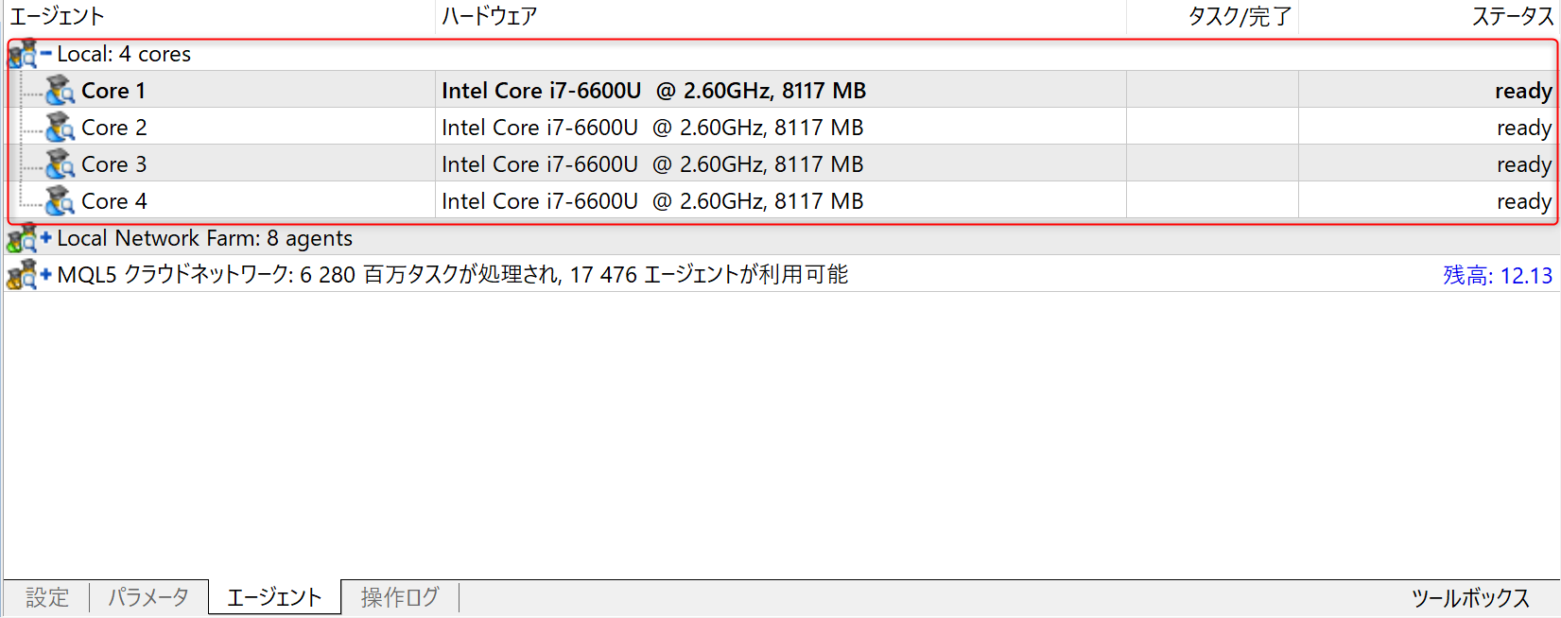Collapse the Local: 4 cores group
The width and height of the screenshot is (1561, 618).
click(45, 54)
